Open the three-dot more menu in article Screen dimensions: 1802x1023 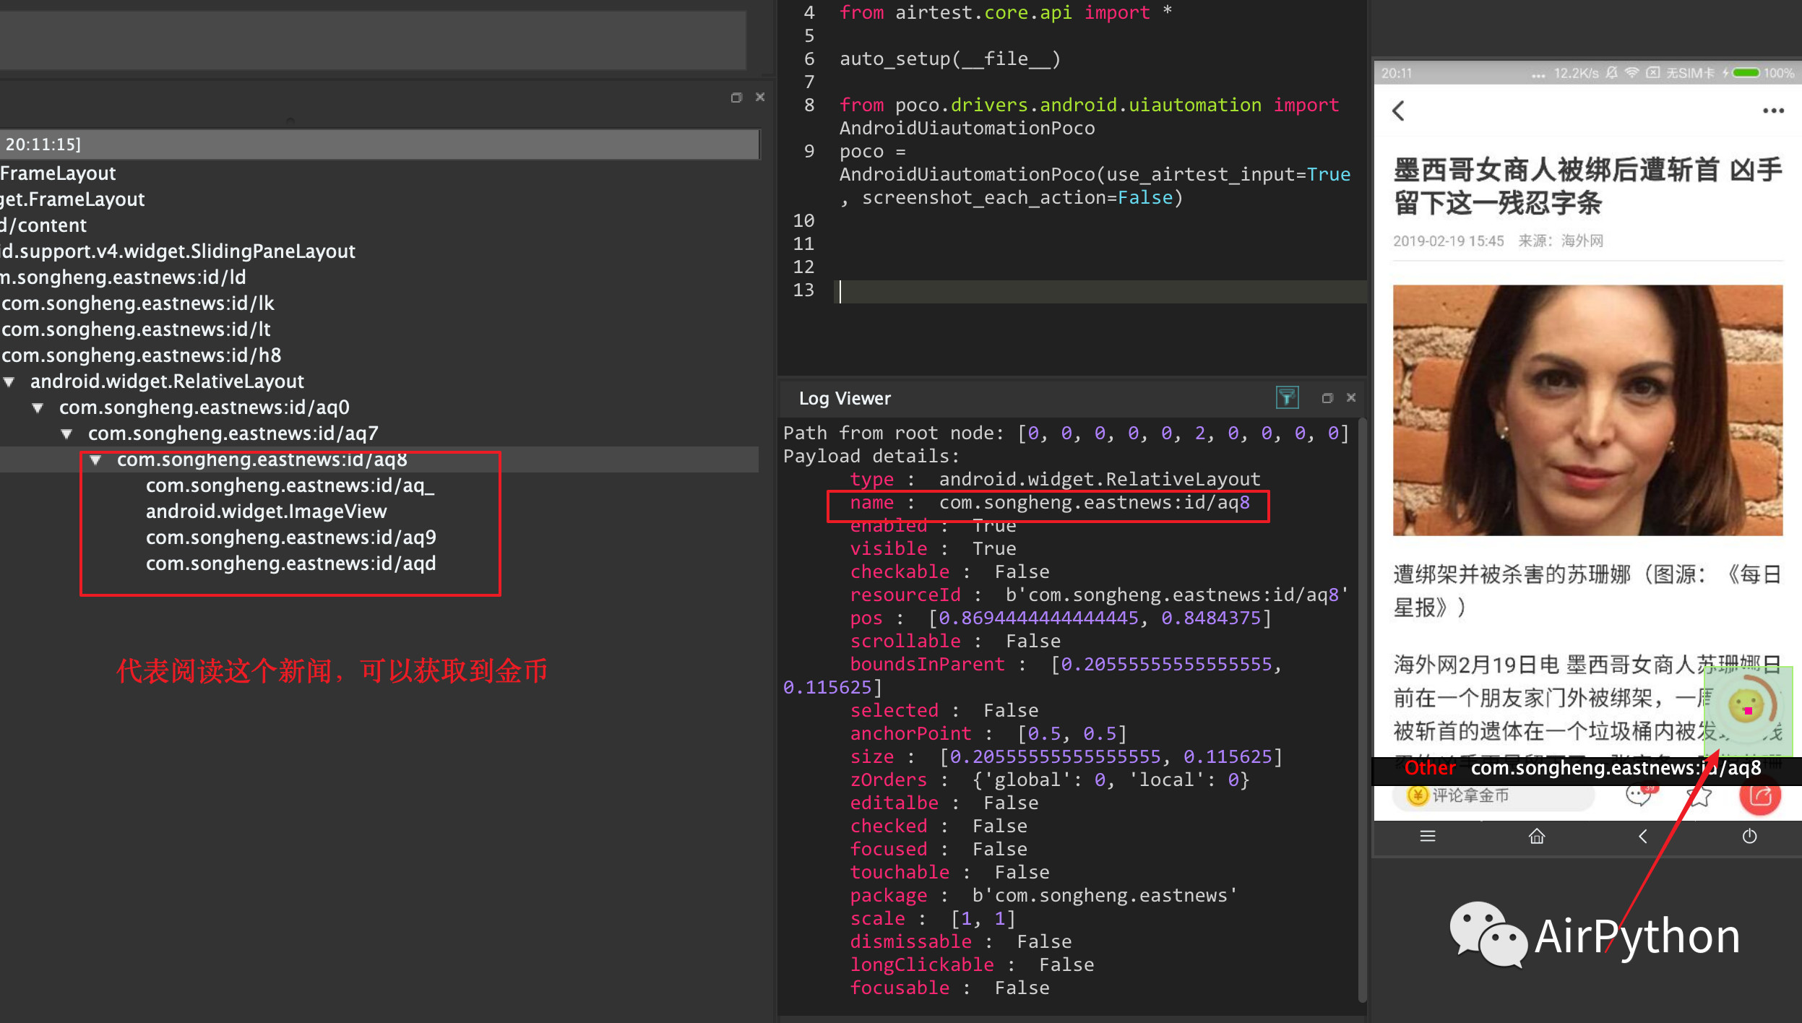tap(1773, 111)
